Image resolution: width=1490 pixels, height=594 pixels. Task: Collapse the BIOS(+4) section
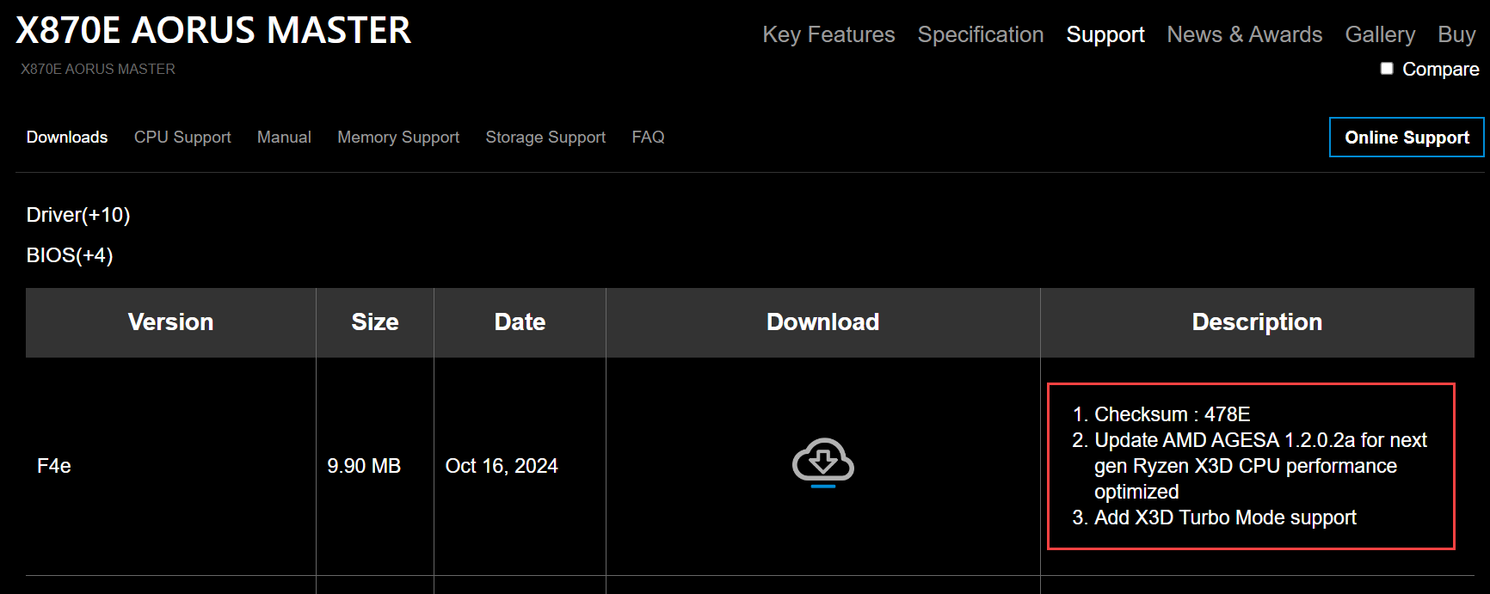70,255
